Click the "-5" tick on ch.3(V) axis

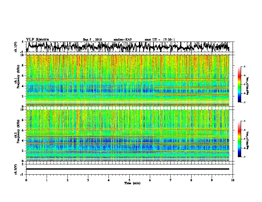[22, 175]
